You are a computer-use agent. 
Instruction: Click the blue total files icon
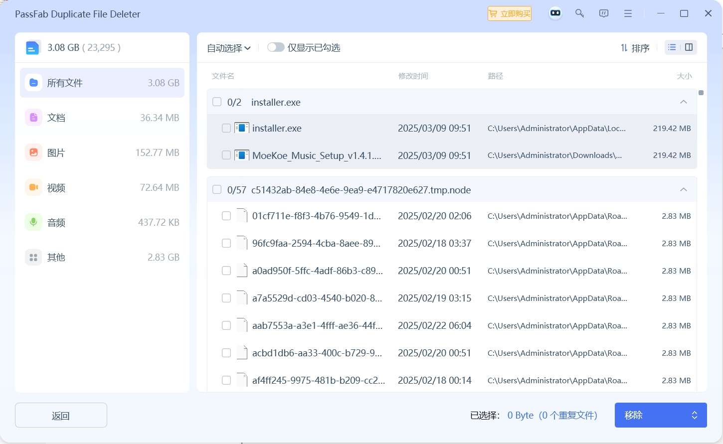32,48
